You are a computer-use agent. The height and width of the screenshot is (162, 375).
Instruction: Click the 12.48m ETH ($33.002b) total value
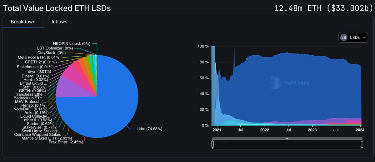pos(323,8)
